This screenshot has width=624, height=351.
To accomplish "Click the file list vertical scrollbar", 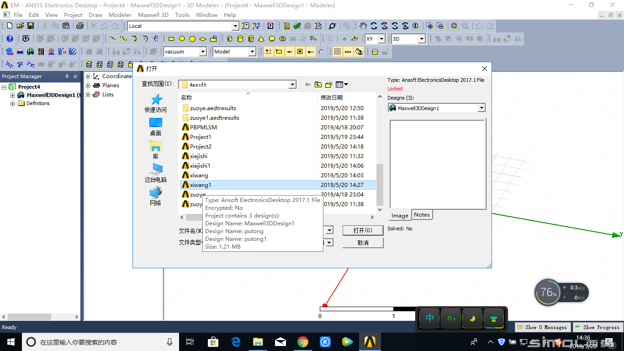I will [x=380, y=185].
